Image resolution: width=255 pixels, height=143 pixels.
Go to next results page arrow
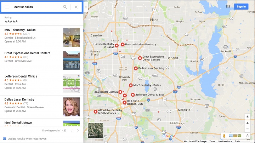[78, 131]
